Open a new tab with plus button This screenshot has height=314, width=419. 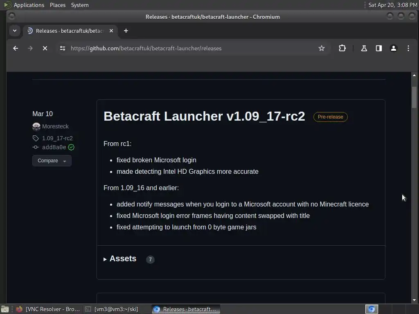pyautogui.click(x=126, y=31)
